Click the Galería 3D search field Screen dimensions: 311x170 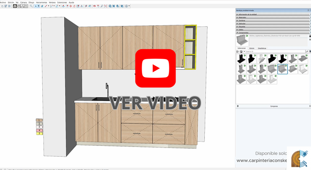click(275, 52)
